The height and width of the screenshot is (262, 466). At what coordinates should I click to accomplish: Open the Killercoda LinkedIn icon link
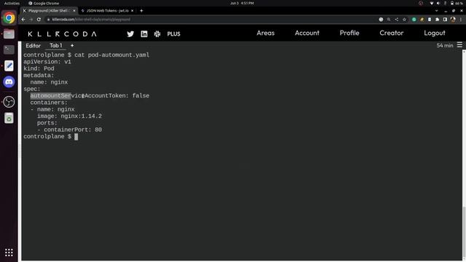coord(144,34)
